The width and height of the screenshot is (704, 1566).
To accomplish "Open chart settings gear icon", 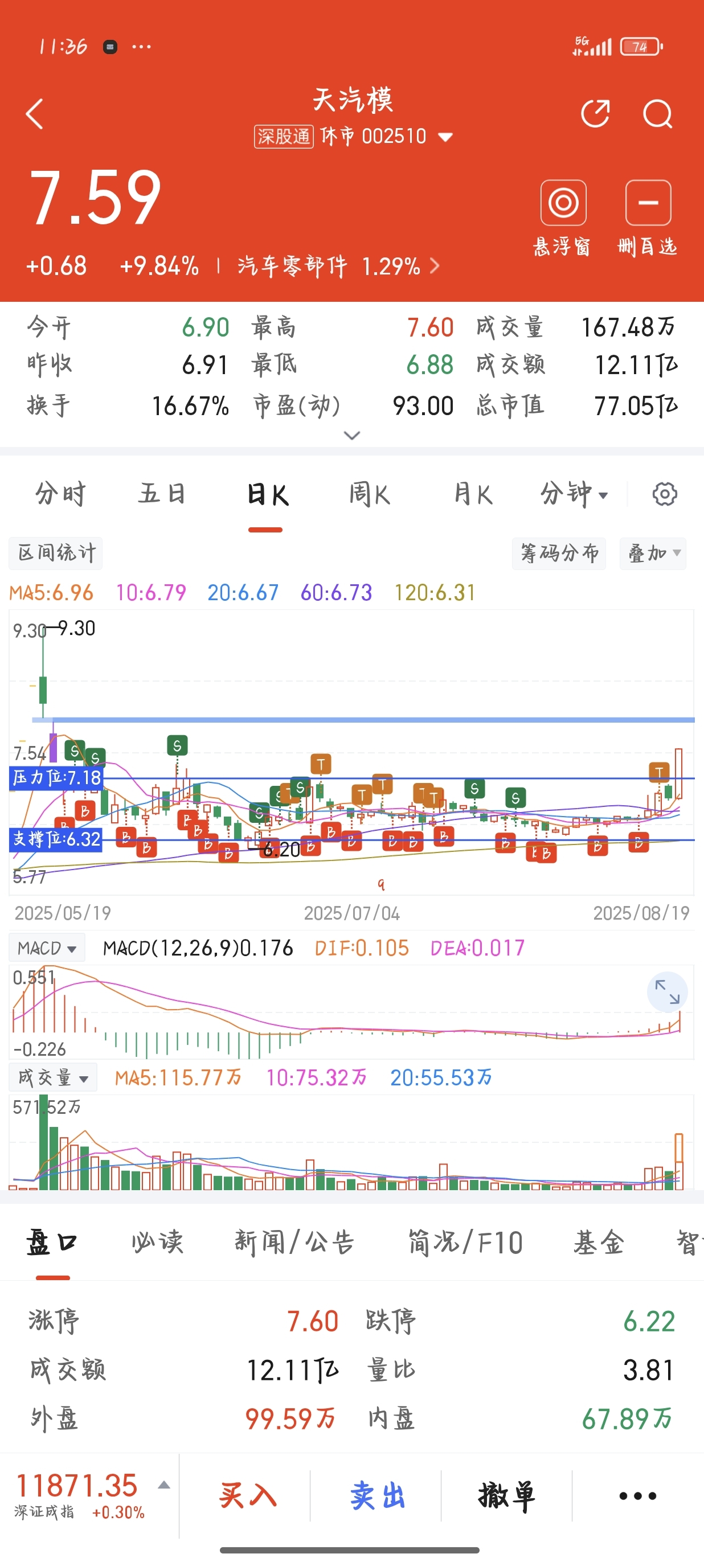I will click(x=665, y=494).
